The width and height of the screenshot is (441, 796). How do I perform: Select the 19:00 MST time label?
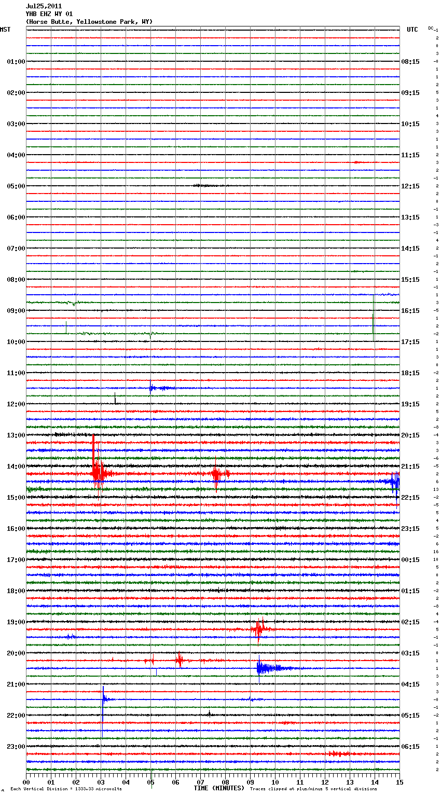click(16, 622)
